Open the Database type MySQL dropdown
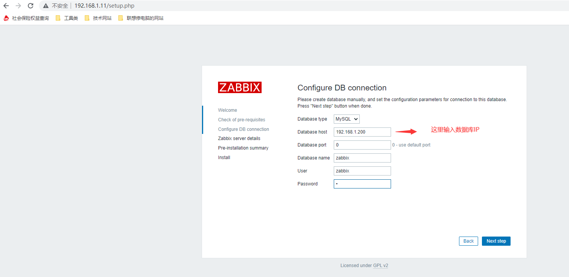 coord(347,119)
